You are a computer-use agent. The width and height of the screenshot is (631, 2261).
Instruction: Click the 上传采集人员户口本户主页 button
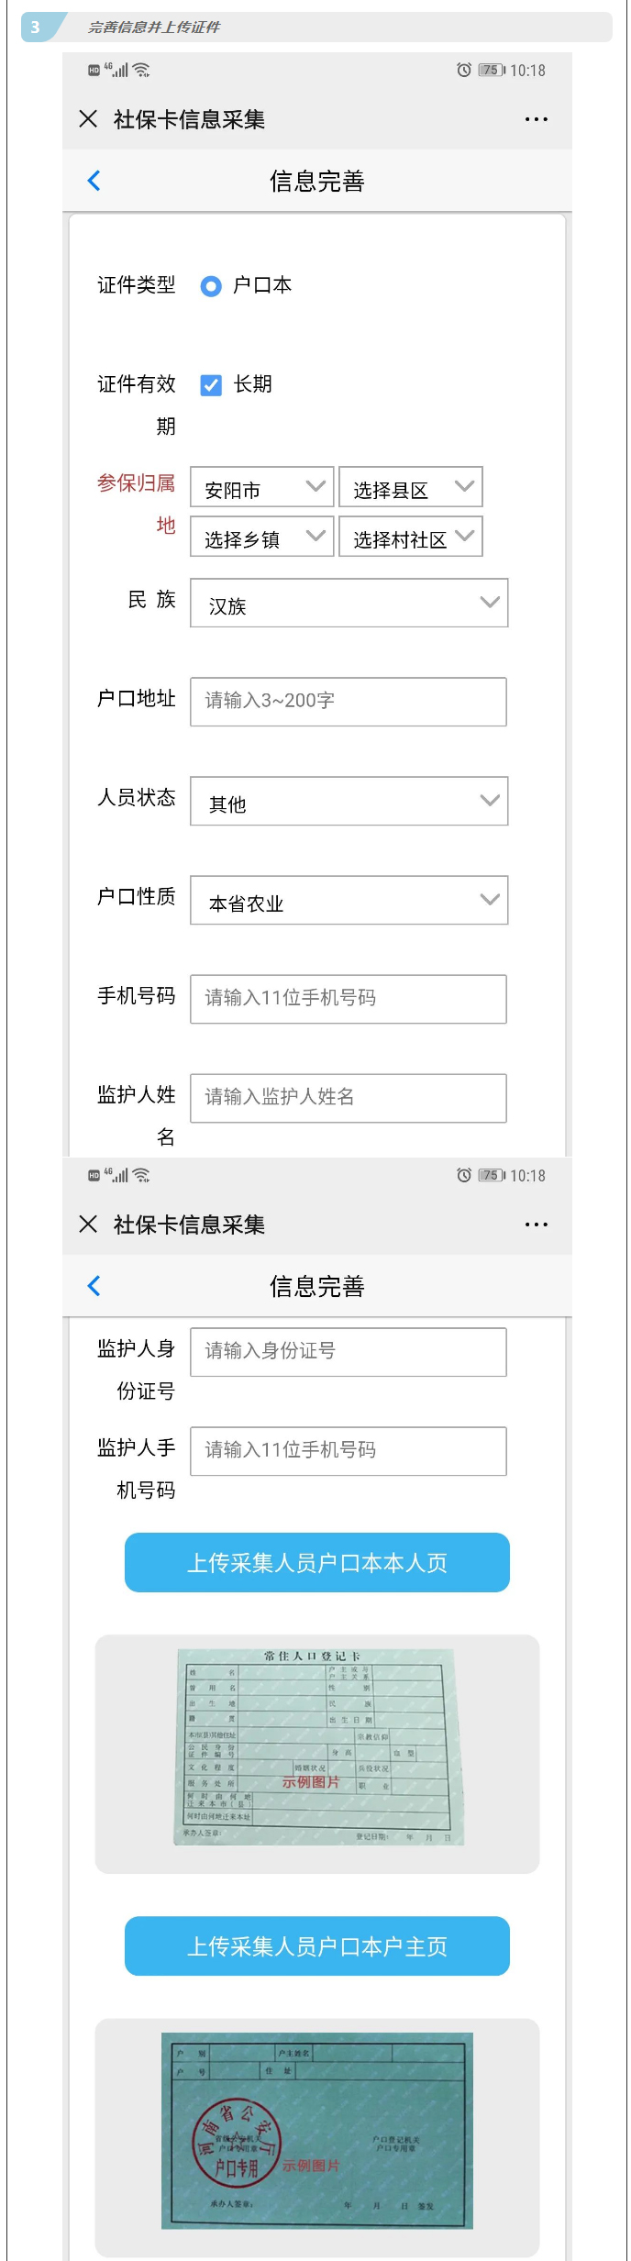tap(316, 1945)
